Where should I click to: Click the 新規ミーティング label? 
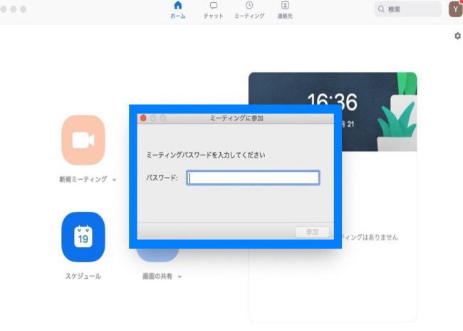tap(83, 179)
